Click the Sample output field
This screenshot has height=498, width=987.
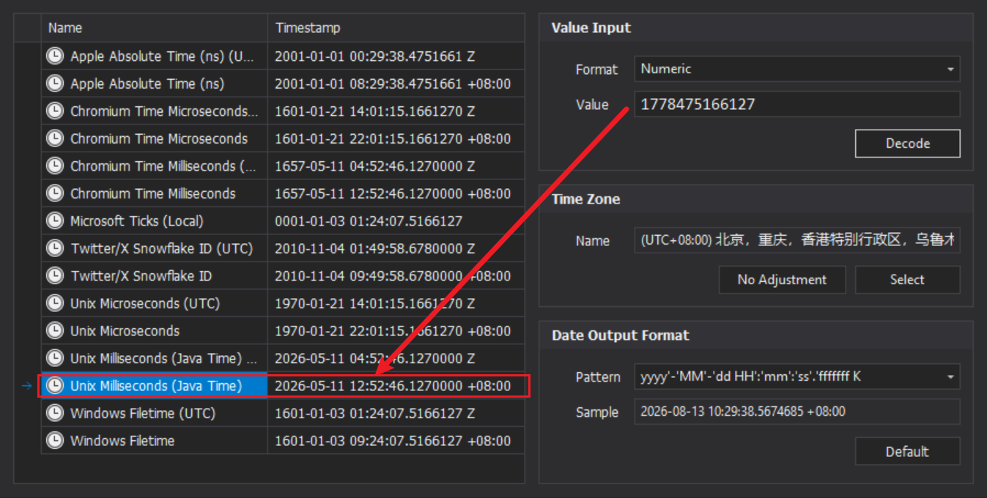pos(797,412)
